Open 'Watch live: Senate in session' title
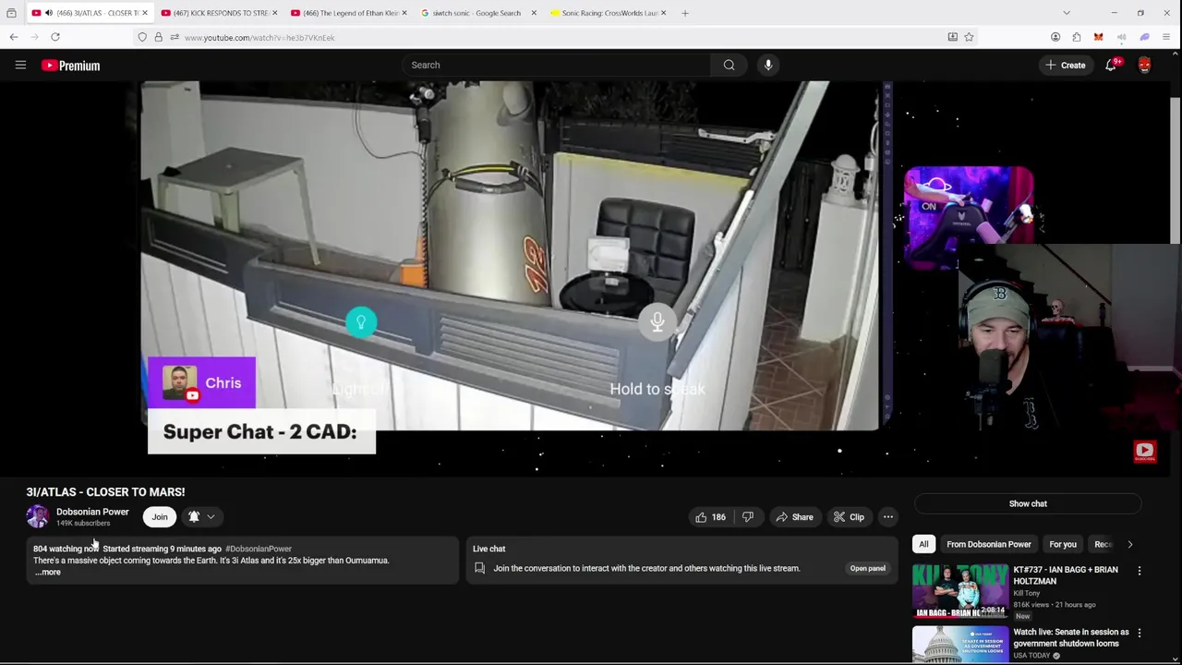1182x665 pixels. (1071, 637)
